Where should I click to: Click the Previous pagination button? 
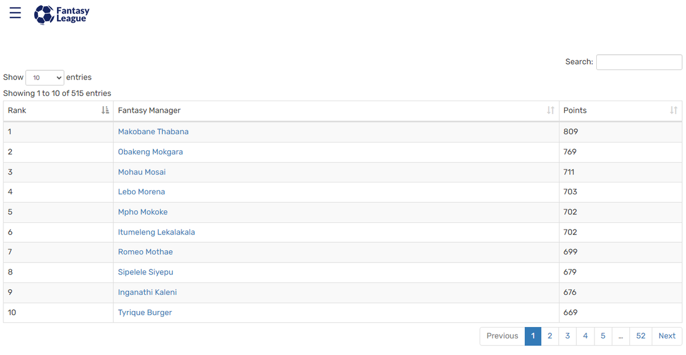click(x=502, y=336)
